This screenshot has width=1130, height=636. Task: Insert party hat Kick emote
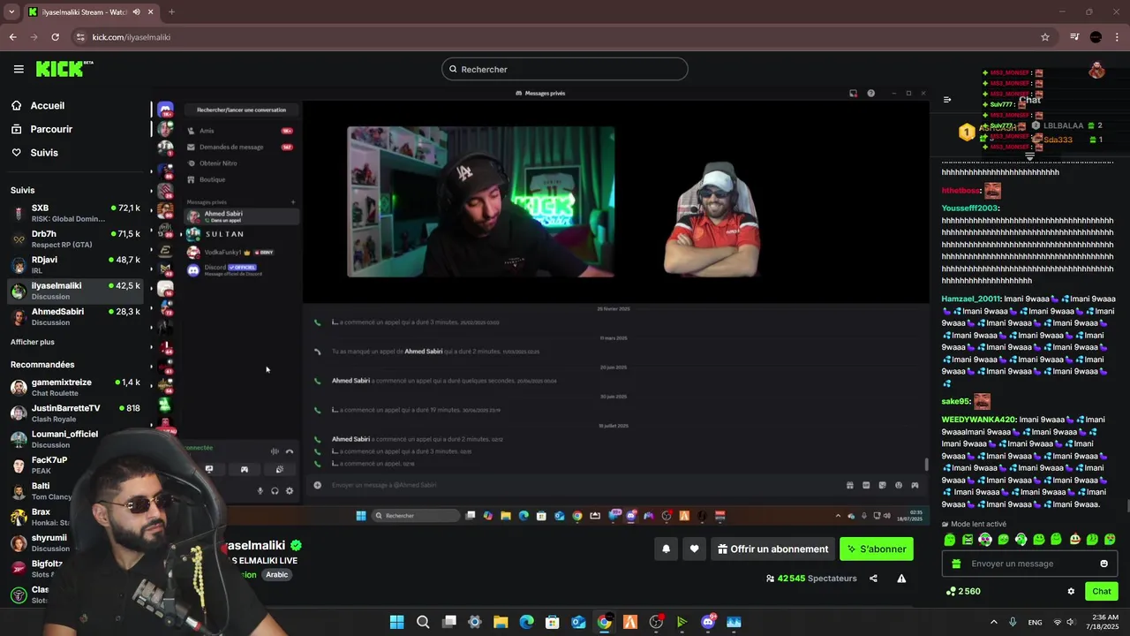[x=1074, y=540]
